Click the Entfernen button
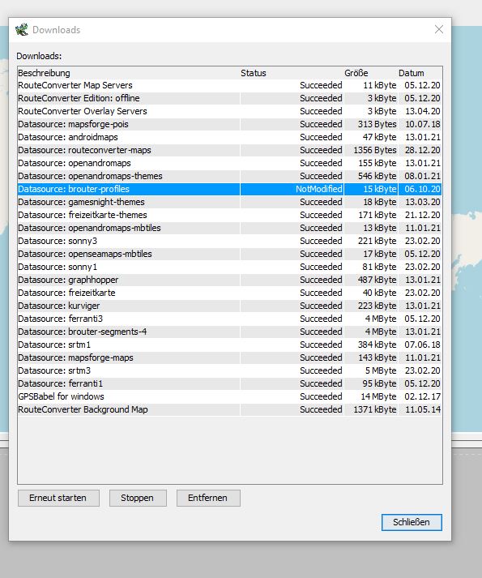The width and height of the screenshot is (482, 578). [x=208, y=498]
